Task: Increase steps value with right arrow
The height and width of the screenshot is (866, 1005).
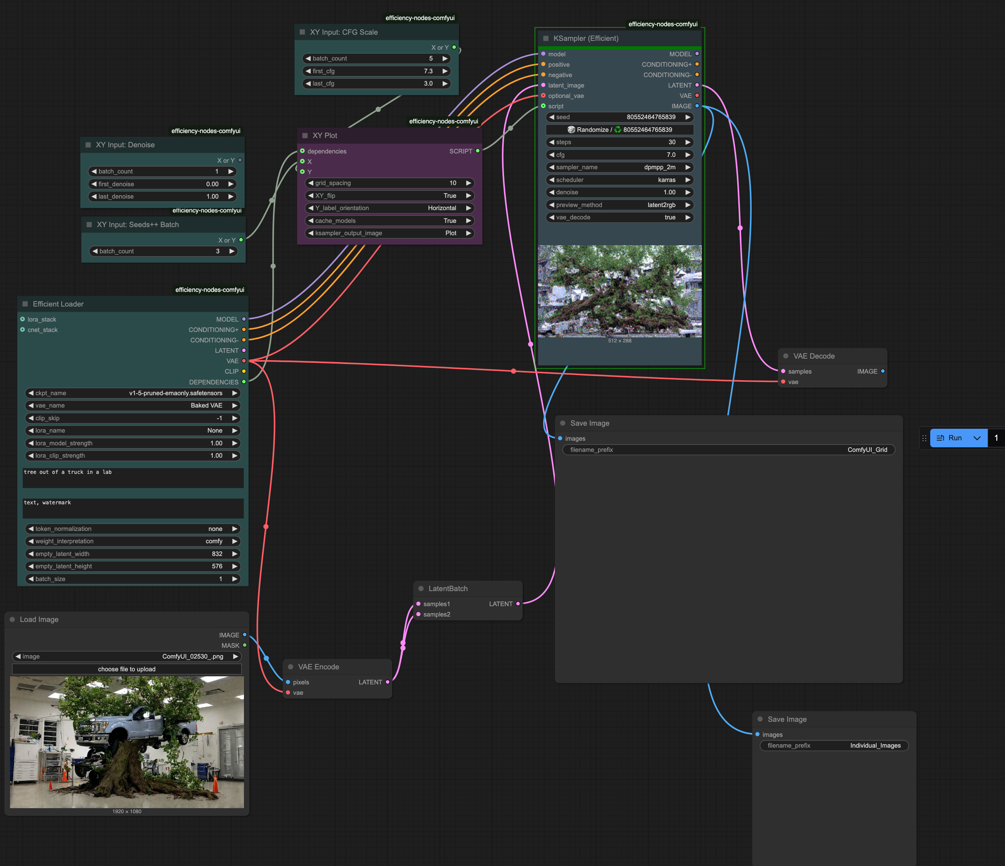Action: [687, 142]
